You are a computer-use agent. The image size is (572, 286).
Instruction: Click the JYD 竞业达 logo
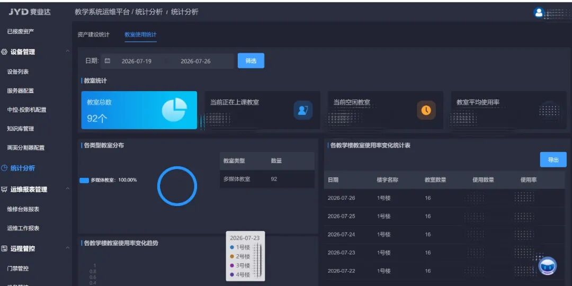(30, 12)
